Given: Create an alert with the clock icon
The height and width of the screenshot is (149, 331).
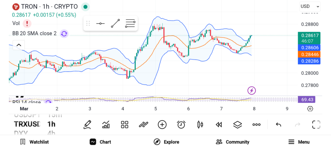Looking at the screenshot, I should (x=181, y=124).
